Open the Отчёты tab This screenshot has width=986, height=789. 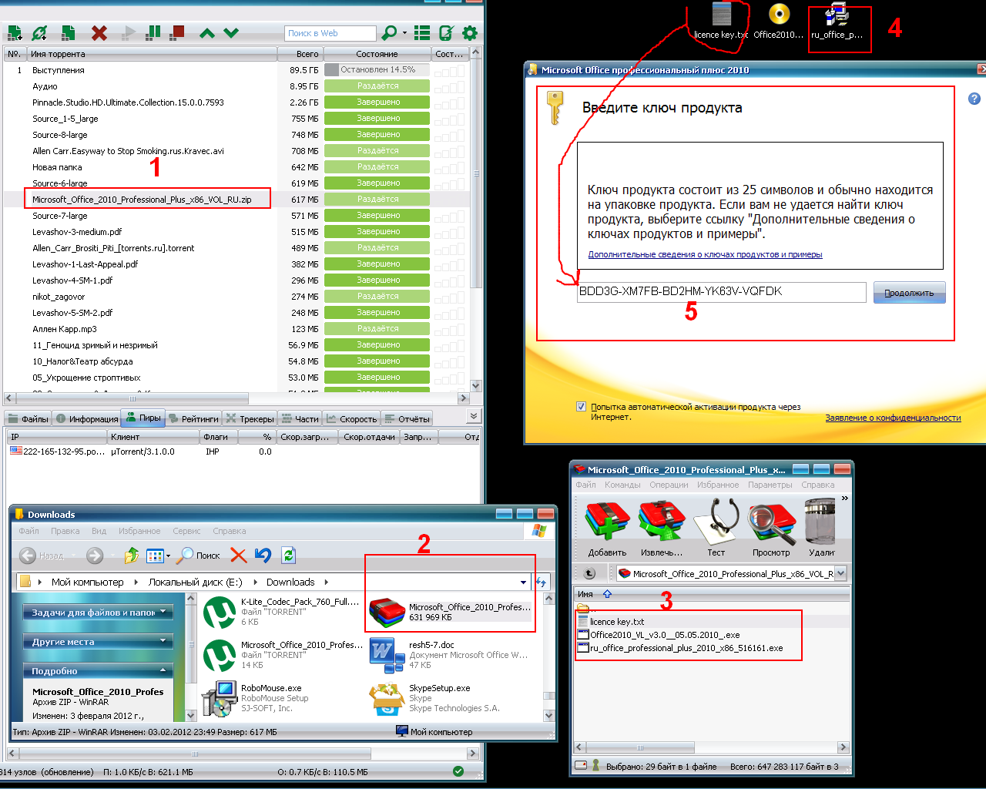[407, 419]
